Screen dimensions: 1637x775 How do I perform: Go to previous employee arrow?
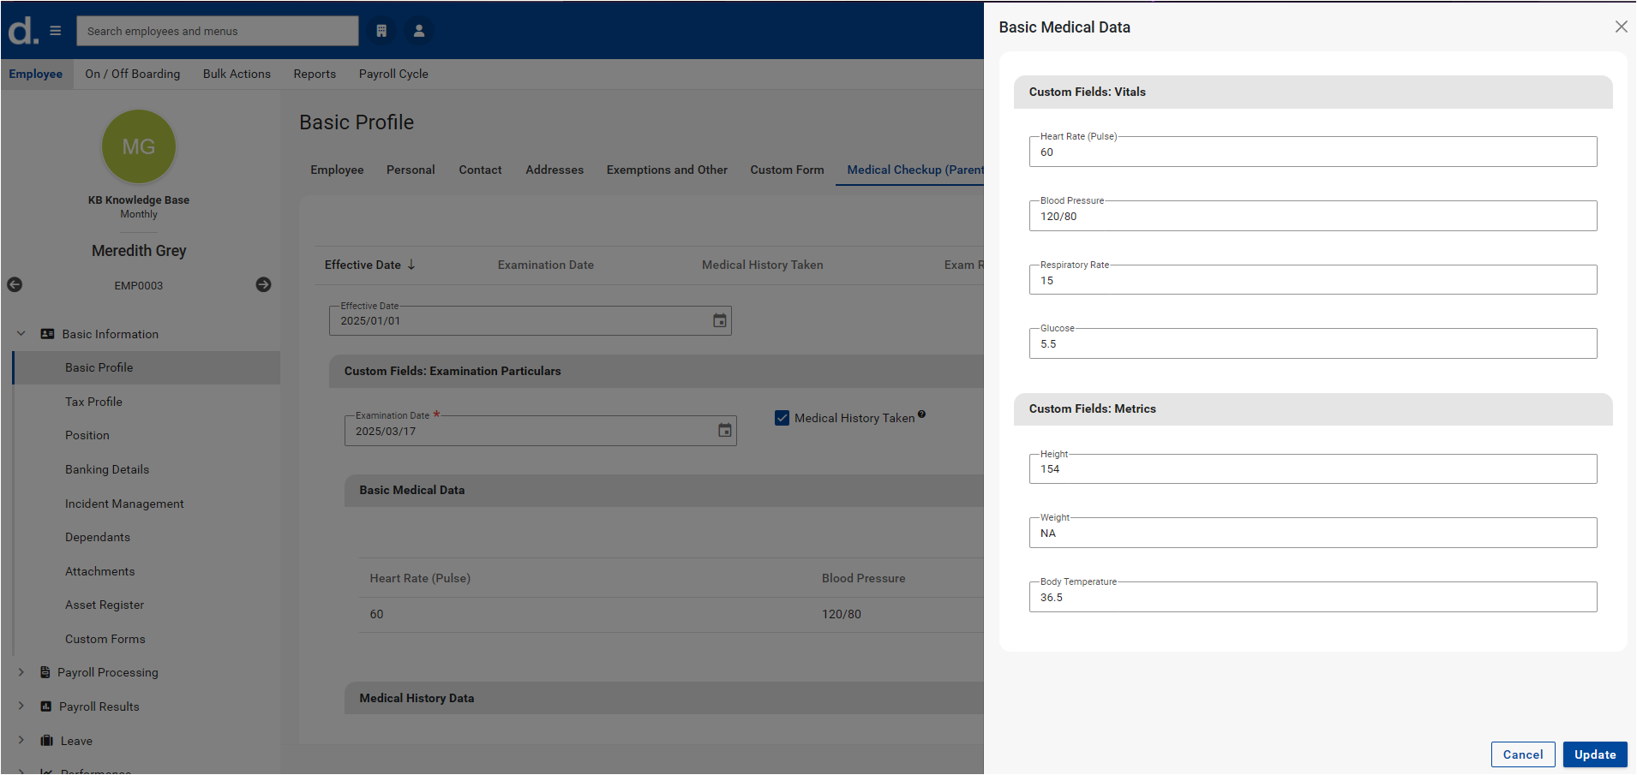coord(15,284)
